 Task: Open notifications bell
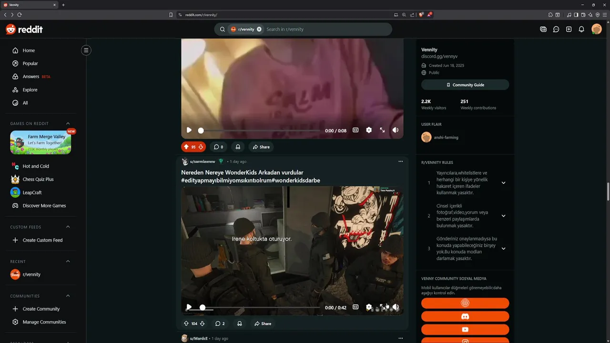point(581,29)
